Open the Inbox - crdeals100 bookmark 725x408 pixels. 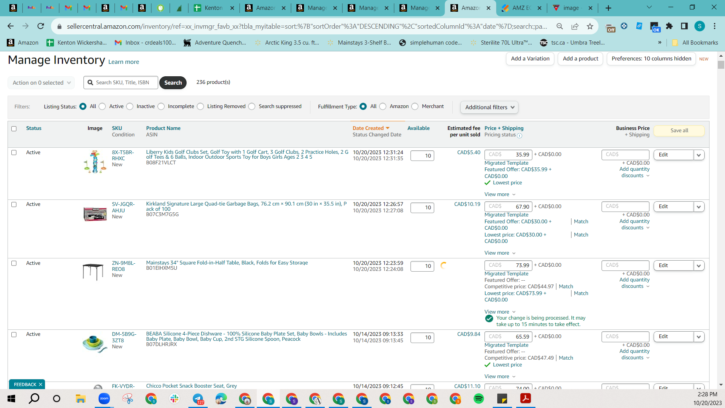click(x=145, y=43)
